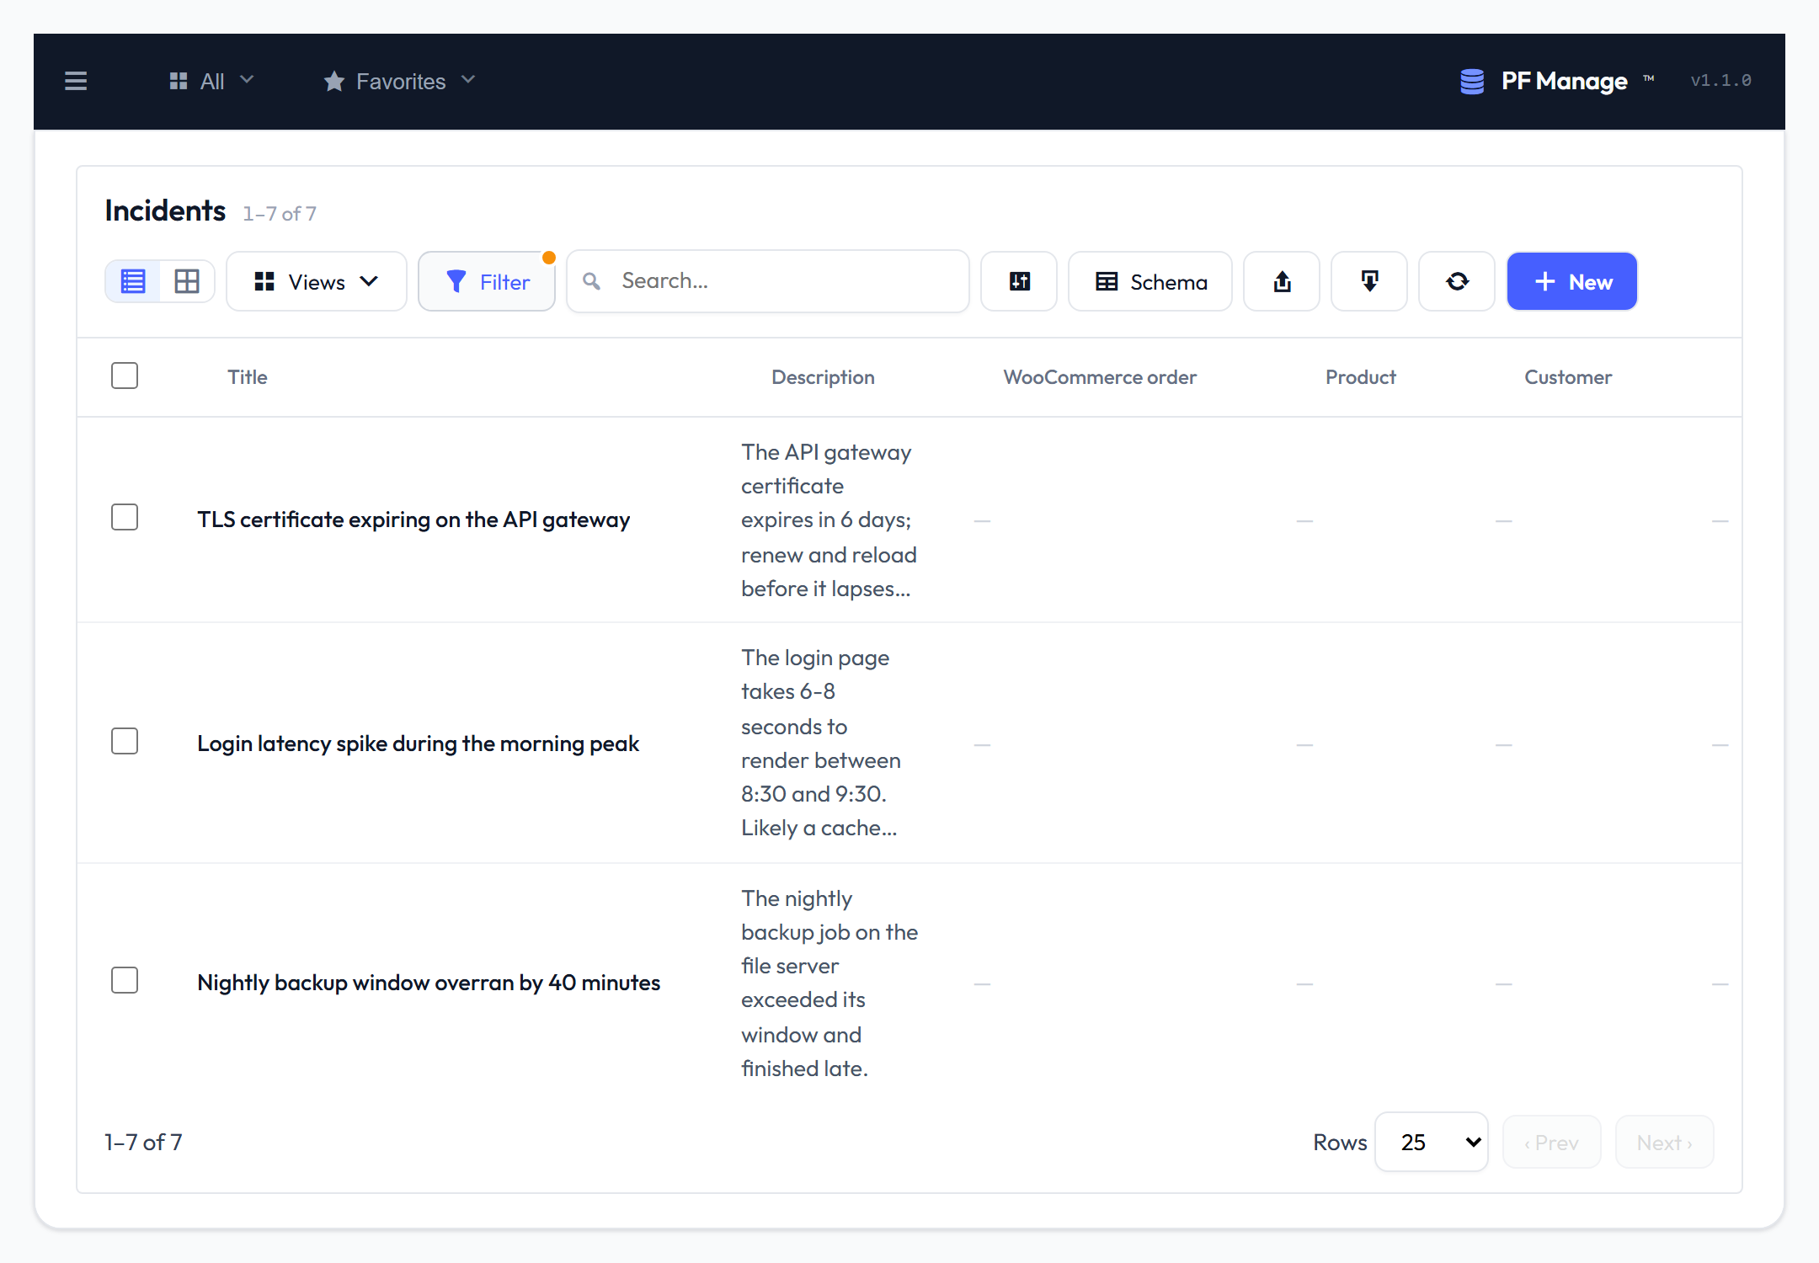Image resolution: width=1819 pixels, height=1263 pixels.
Task: Click the search magnifier icon
Action: [x=592, y=281]
